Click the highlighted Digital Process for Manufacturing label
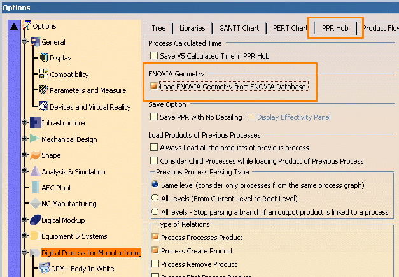Screen dimensions: 399x277 pyautogui.click(x=92, y=253)
